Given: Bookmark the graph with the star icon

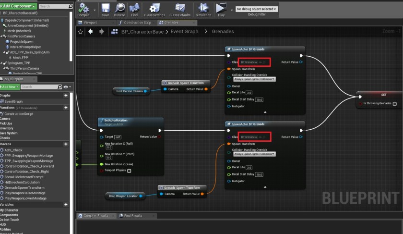Looking at the screenshot, I should [80, 31].
